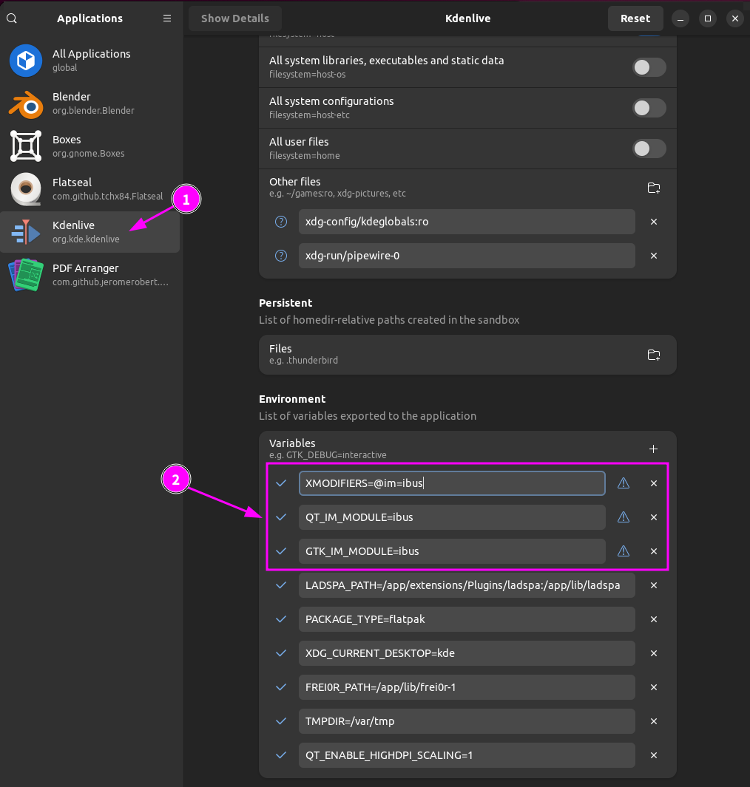Edit the TMPDIR=/var/tmp field
The image size is (750, 787).
tap(467, 721)
